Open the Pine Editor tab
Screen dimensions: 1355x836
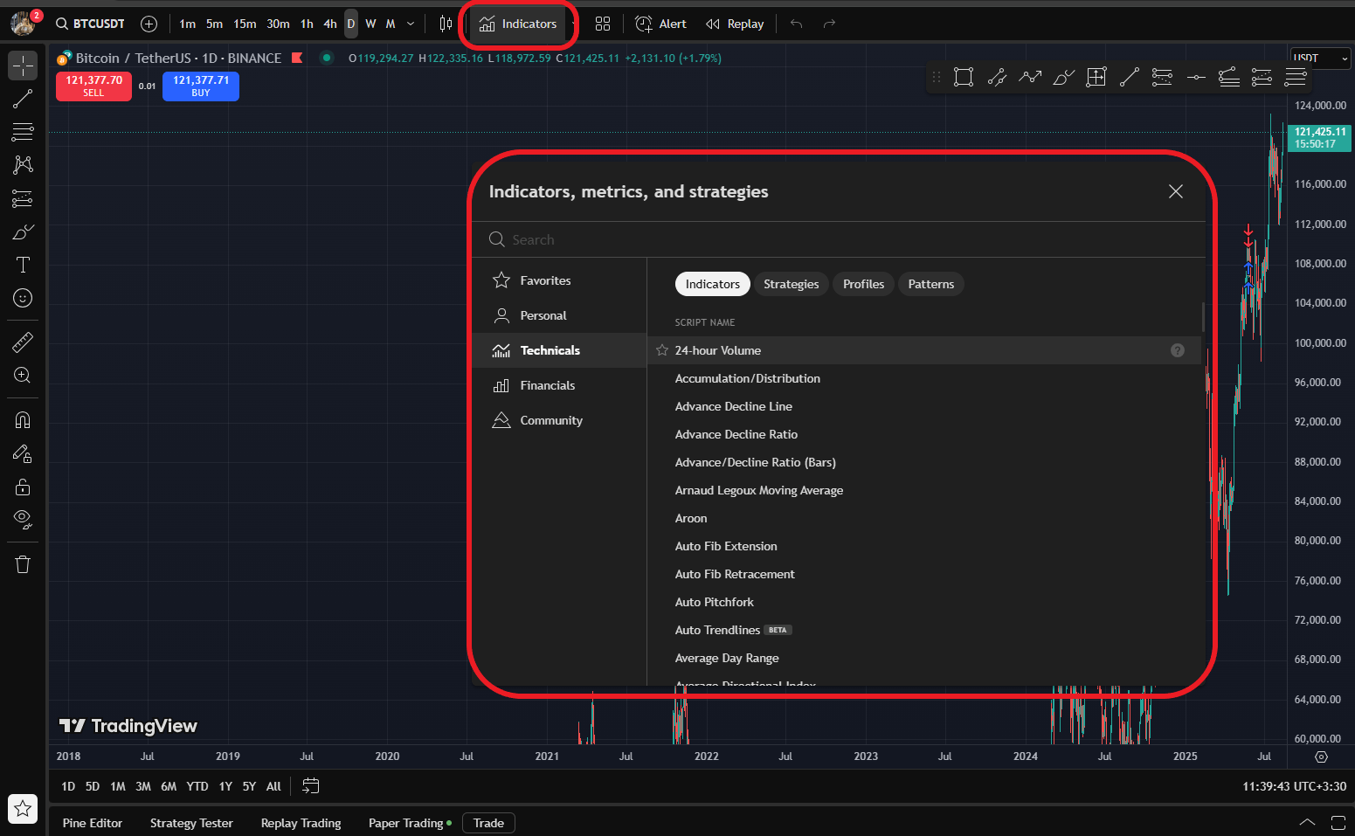tap(93, 823)
